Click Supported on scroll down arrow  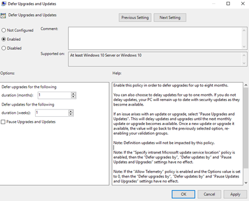click(x=244, y=63)
